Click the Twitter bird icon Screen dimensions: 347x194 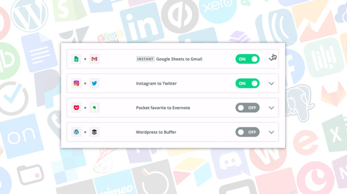[x=94, y=83]
